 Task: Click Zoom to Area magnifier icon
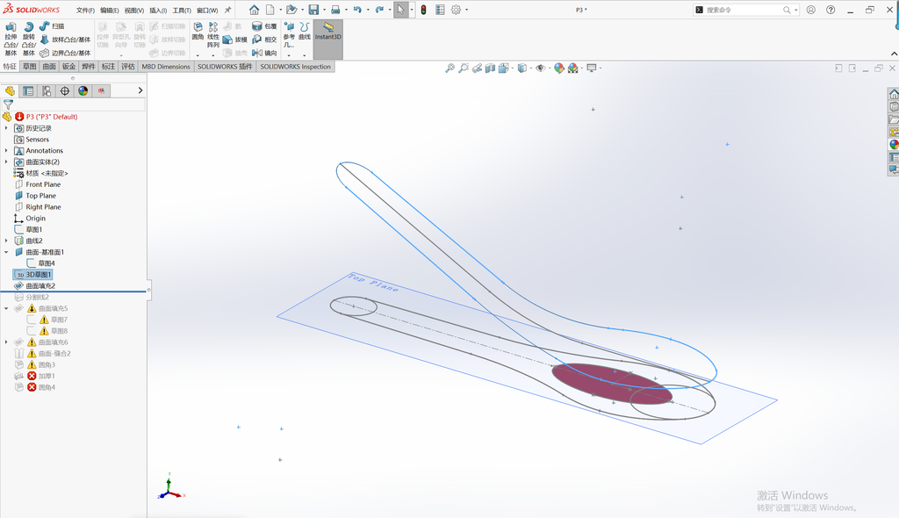pyautogui.click(x=464, y=68)
